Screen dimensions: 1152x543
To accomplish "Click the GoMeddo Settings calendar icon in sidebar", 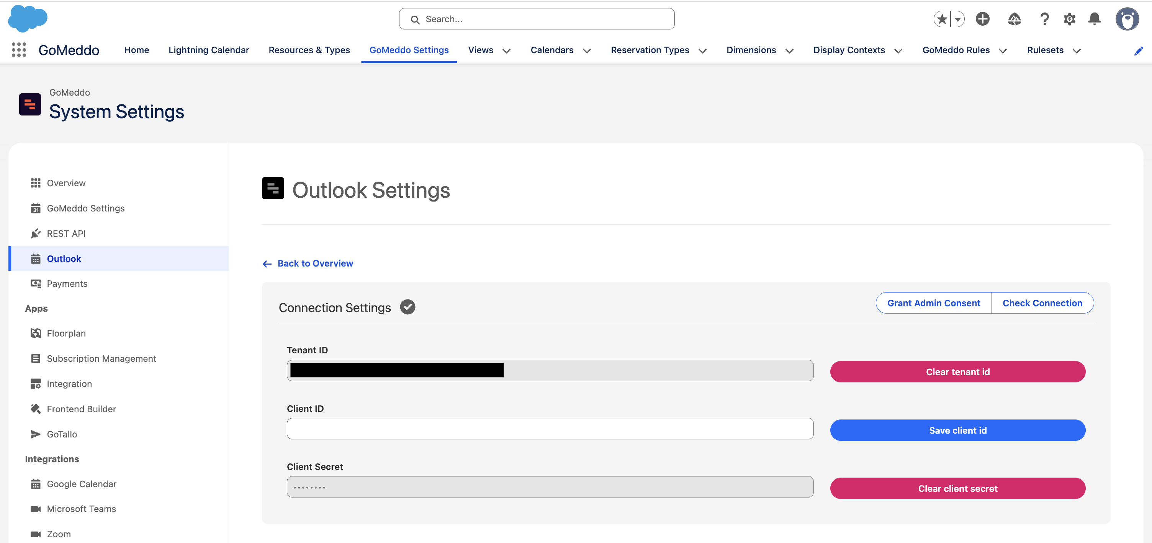I will click(35, 208).
